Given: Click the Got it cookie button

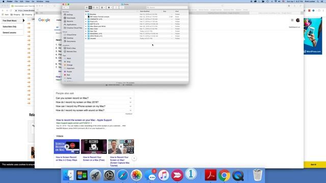Looking at the screenshot, I should pos(313,165).
